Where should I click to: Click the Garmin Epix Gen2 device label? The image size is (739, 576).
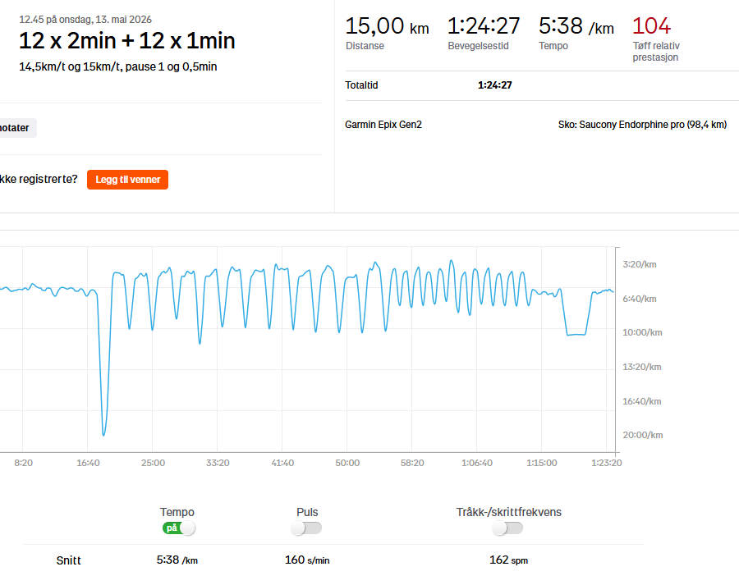(x=383, y=125)
